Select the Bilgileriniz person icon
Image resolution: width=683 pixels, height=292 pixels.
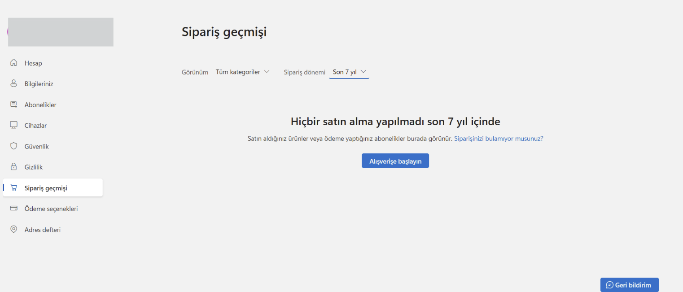click(x=13, y=83)
